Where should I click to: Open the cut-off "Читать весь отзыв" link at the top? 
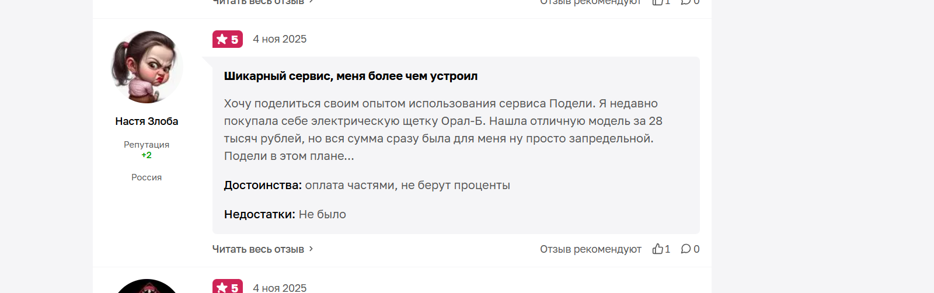coord(258,2)
